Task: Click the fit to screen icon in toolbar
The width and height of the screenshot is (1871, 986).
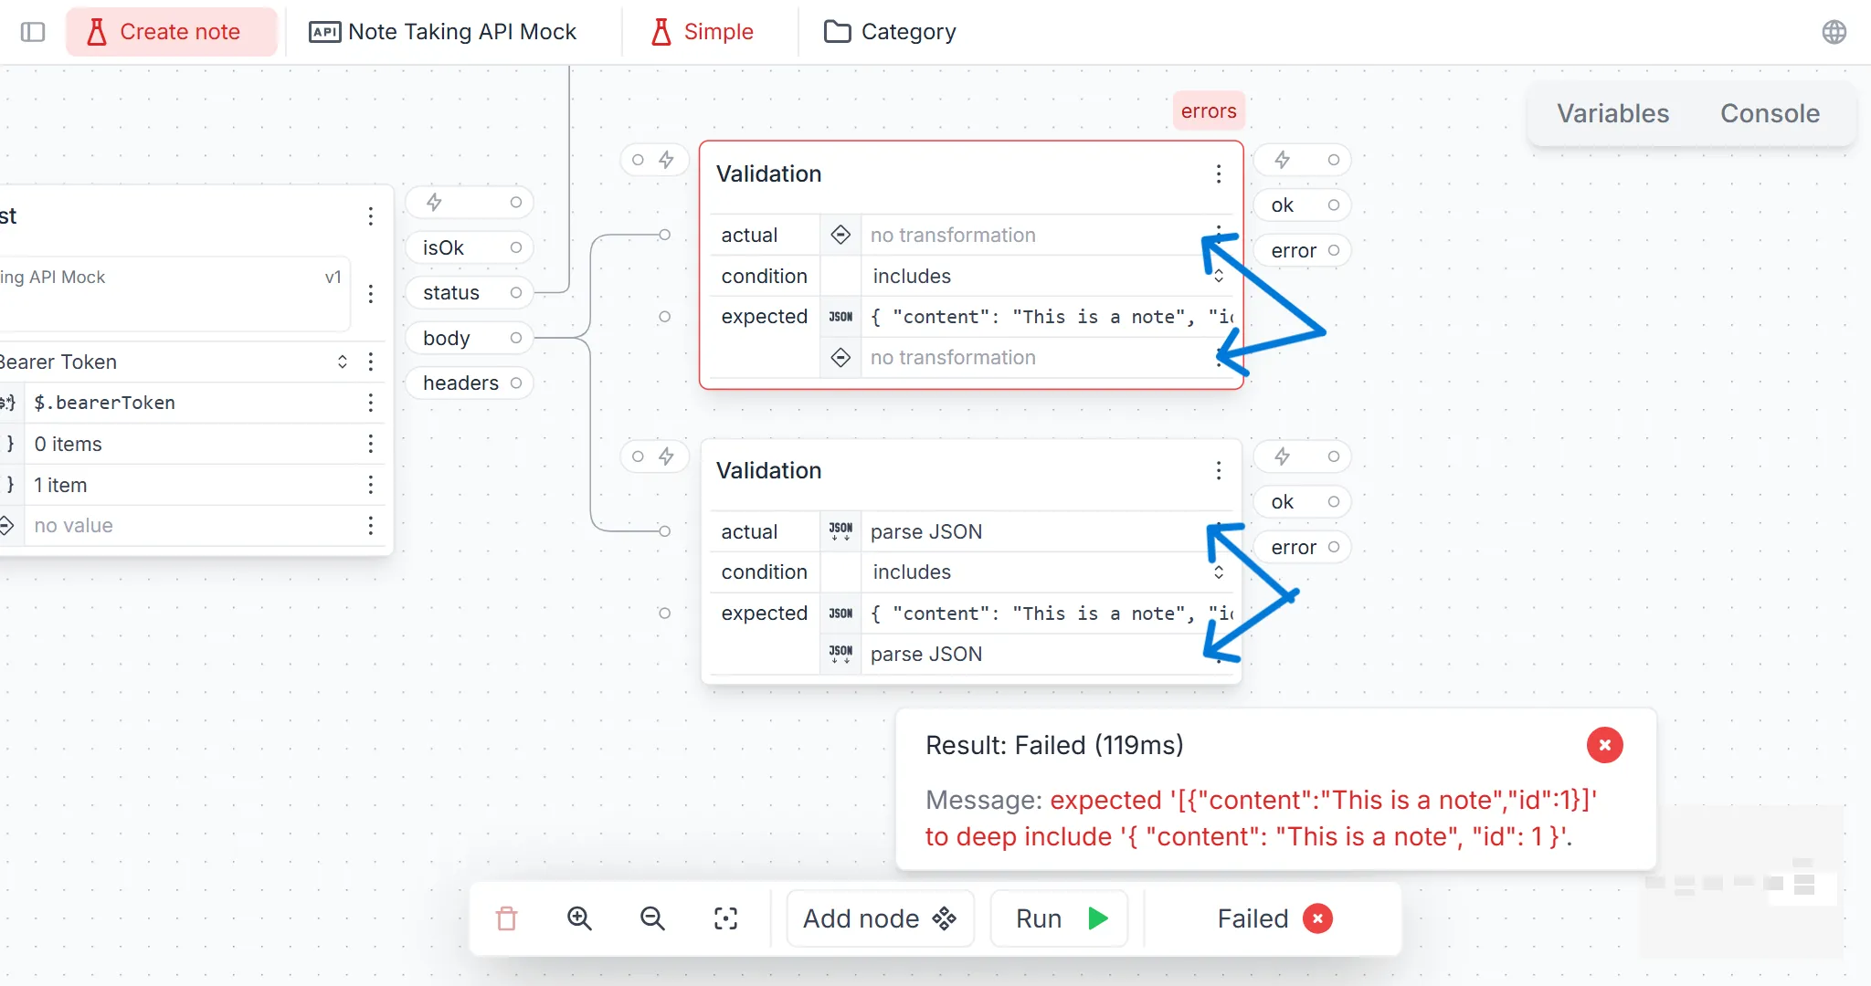Action: [726, 918]
